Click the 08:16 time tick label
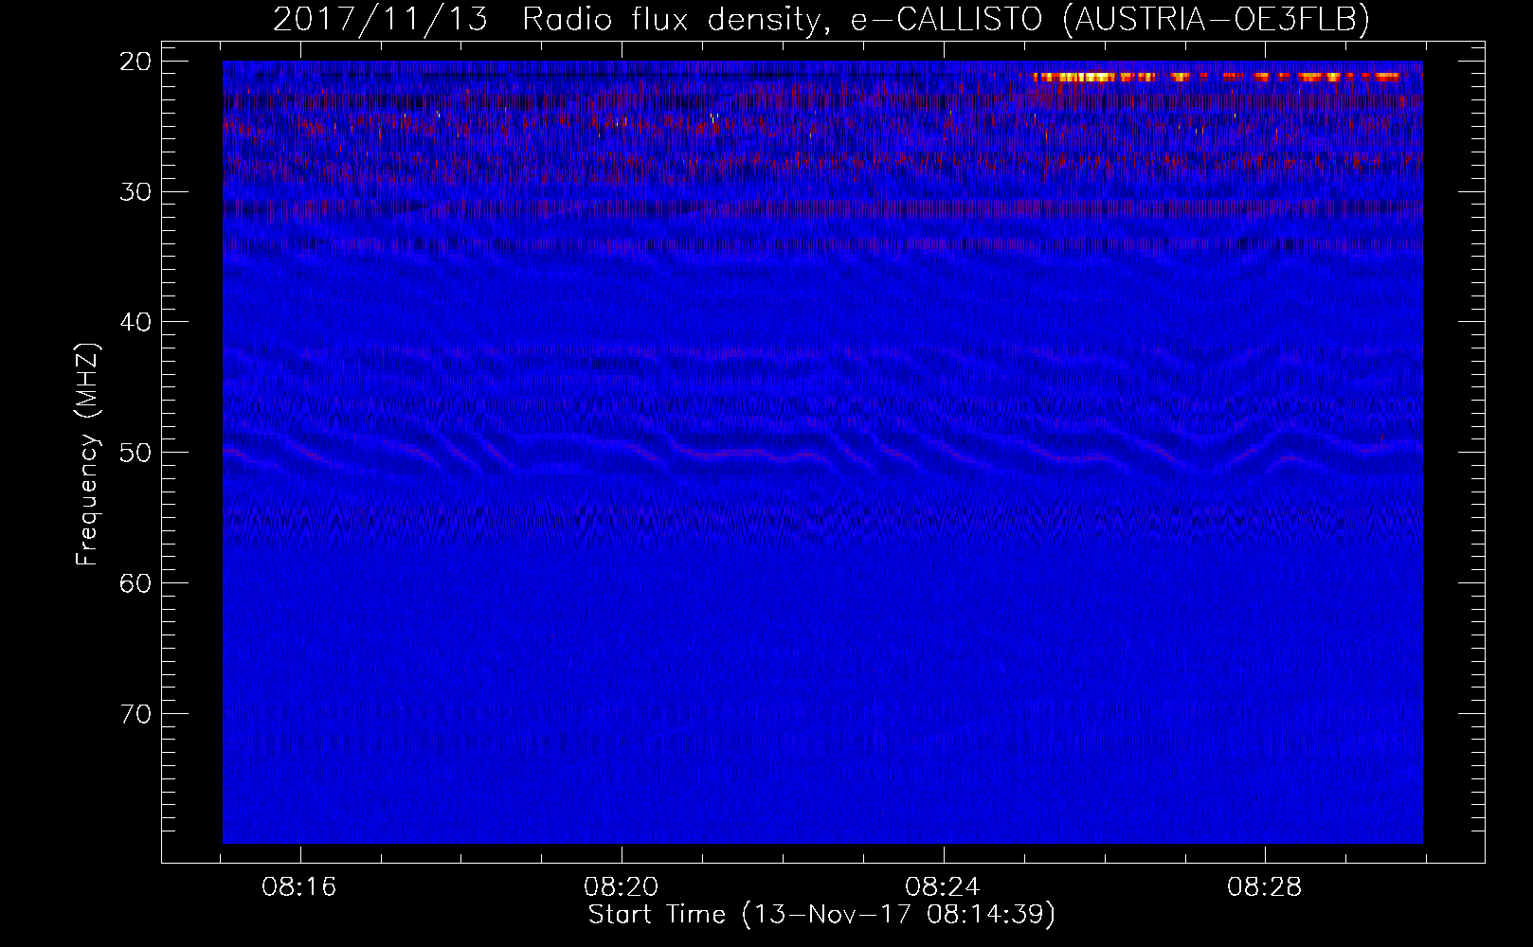Viewport: 1533px width, 947px height. (299, 887)
